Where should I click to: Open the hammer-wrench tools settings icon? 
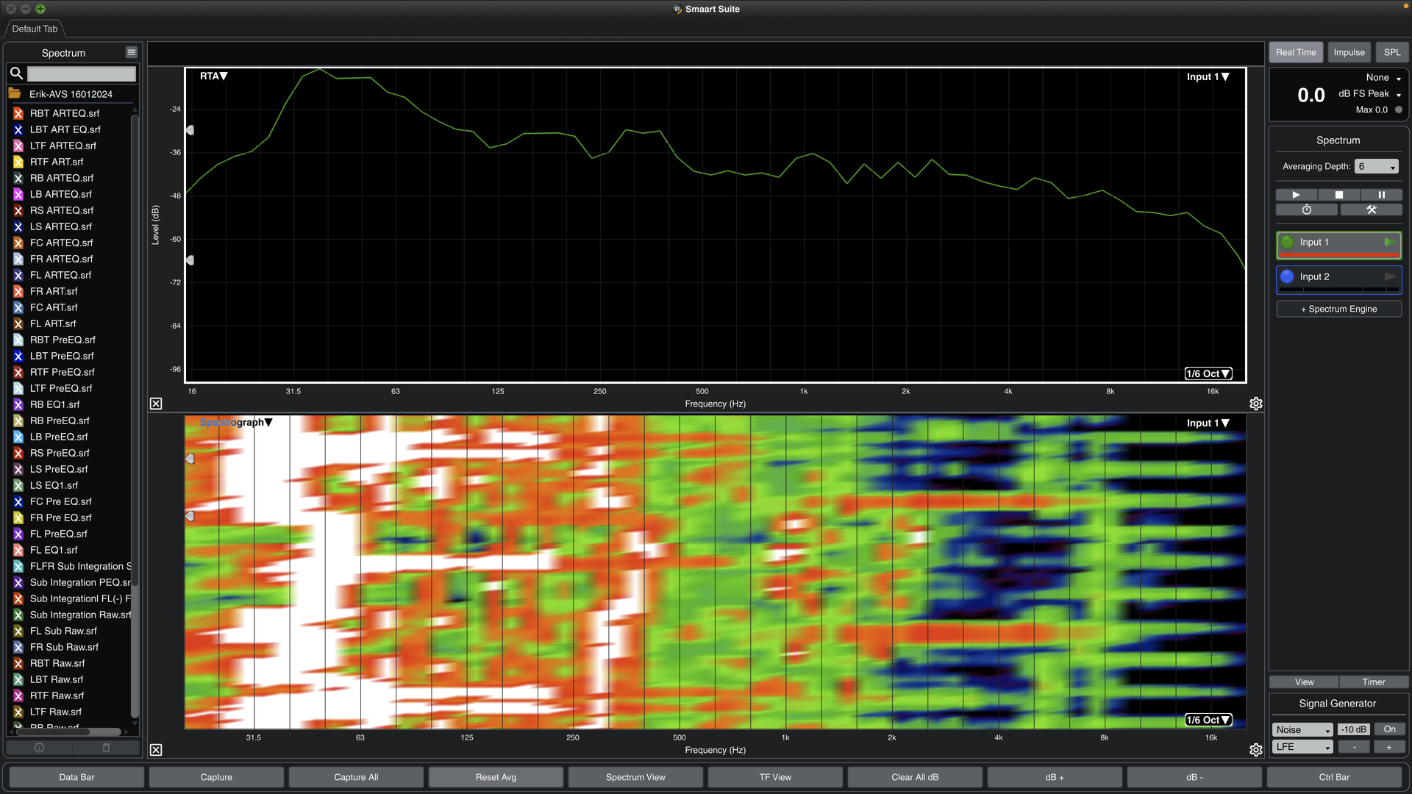coord(1371,210)
